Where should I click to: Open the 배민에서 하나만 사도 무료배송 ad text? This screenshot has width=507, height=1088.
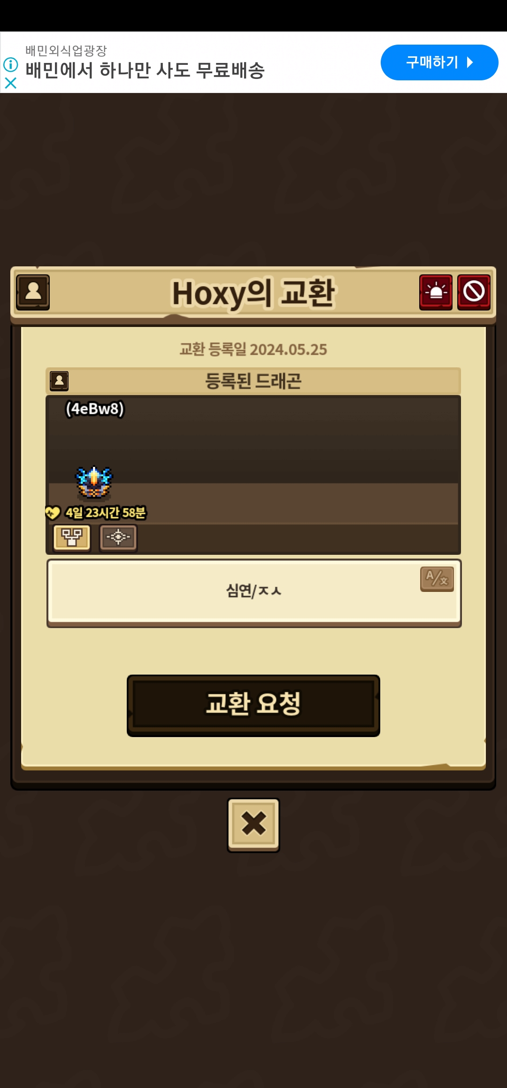tap(145, 70)
